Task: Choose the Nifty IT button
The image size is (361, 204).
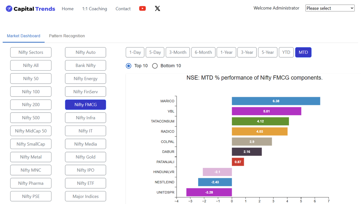Action: pos(85,131)
